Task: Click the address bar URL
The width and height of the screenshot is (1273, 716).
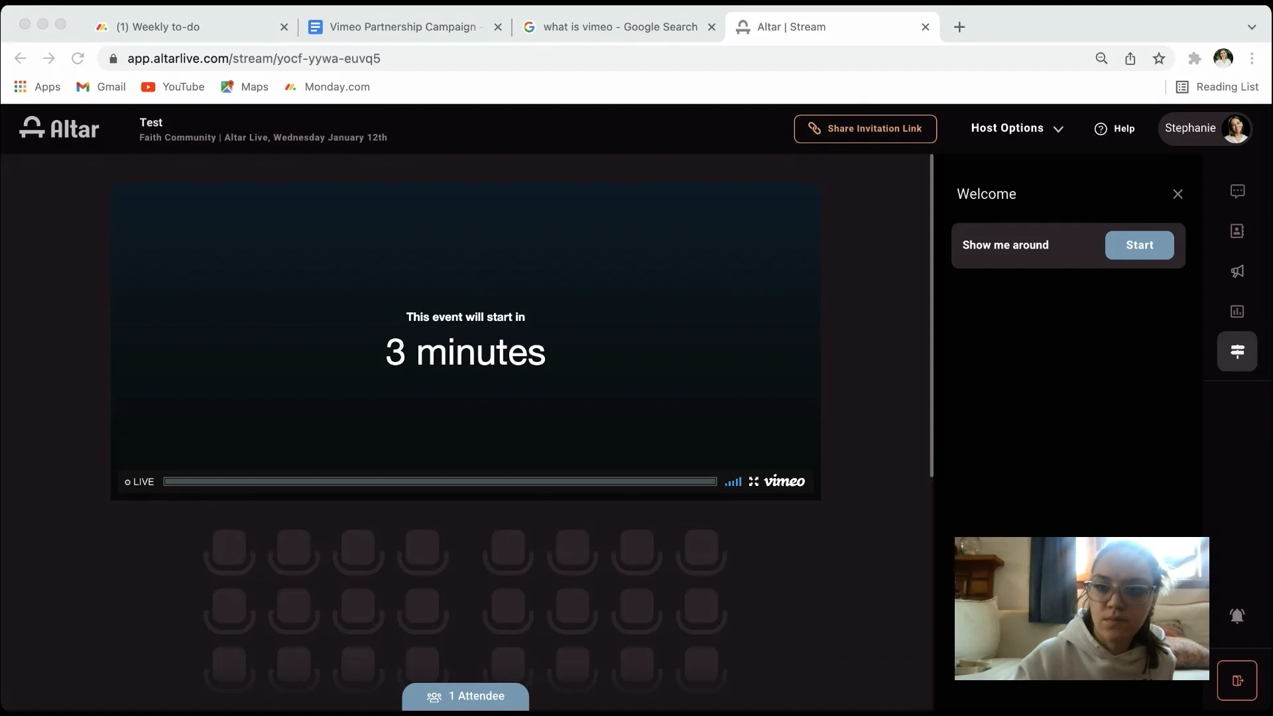Action: [x=254, y=58]
